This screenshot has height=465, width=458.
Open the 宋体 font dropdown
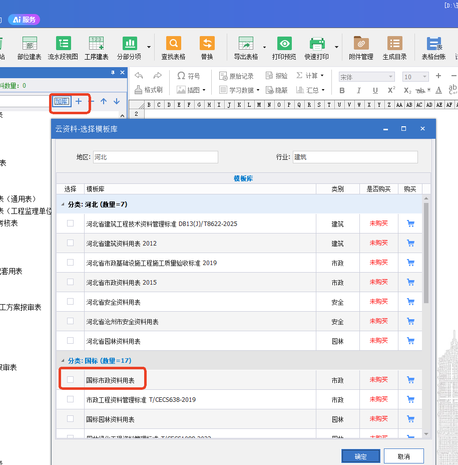pos(391,77)
